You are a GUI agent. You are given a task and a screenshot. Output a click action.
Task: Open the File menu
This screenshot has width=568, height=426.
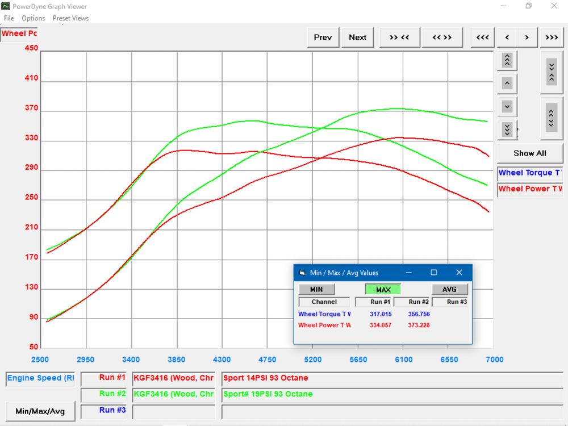[x=9, y=18]
